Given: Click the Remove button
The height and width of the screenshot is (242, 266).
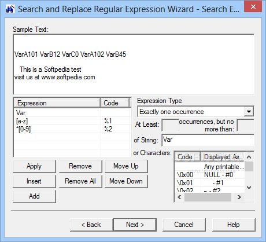Looking at the screenshot, I should [80, 166].
